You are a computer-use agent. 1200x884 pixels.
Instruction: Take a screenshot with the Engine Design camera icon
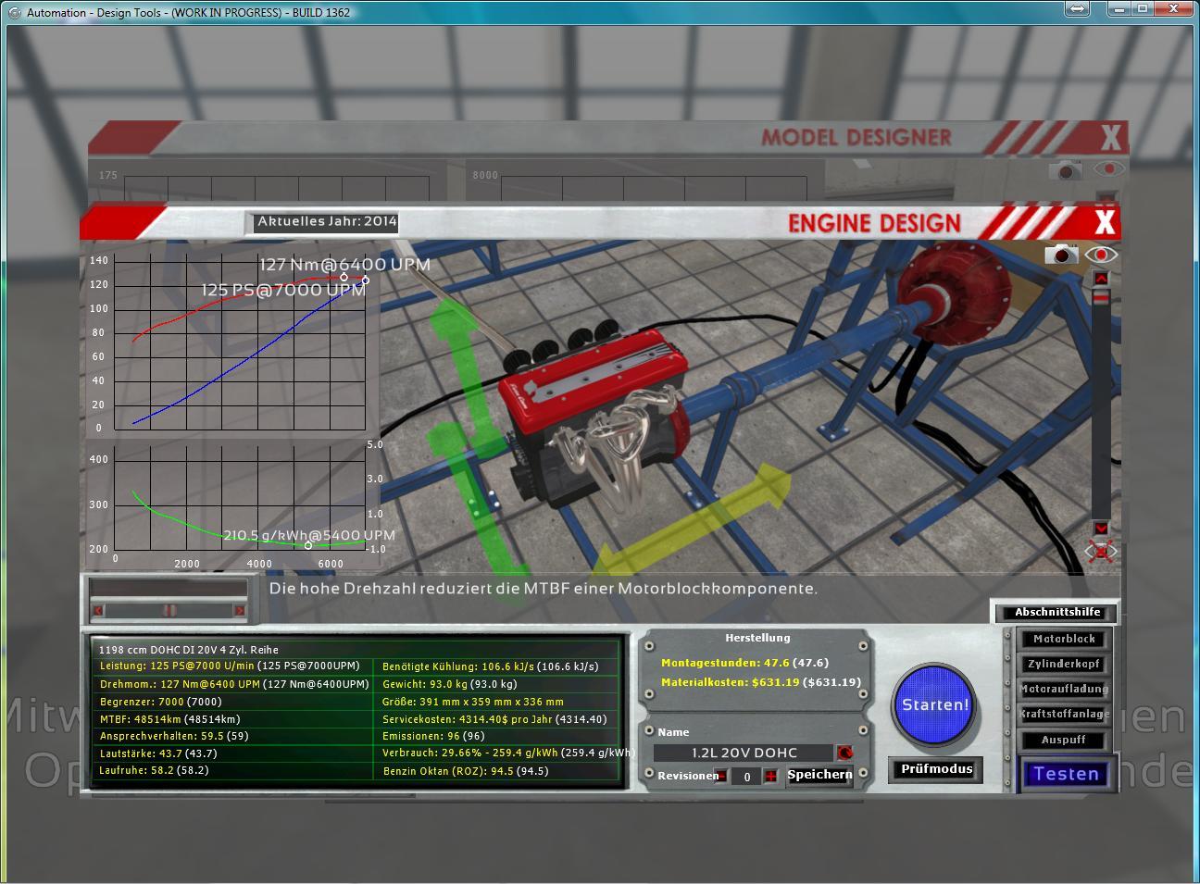click(1062, 255)
